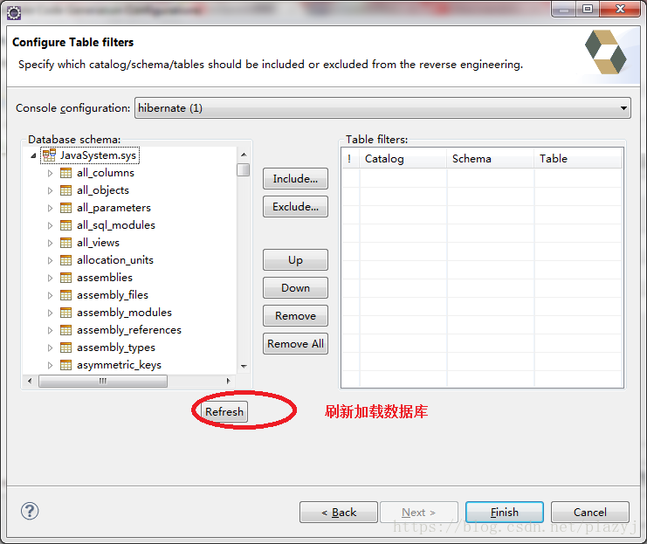The image size is (647, 544).
Task: Click the assembly_references table icon
Action: [x=66, y=330]
